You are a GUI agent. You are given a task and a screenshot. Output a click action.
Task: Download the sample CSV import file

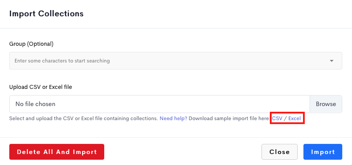(x=277, y=118)
